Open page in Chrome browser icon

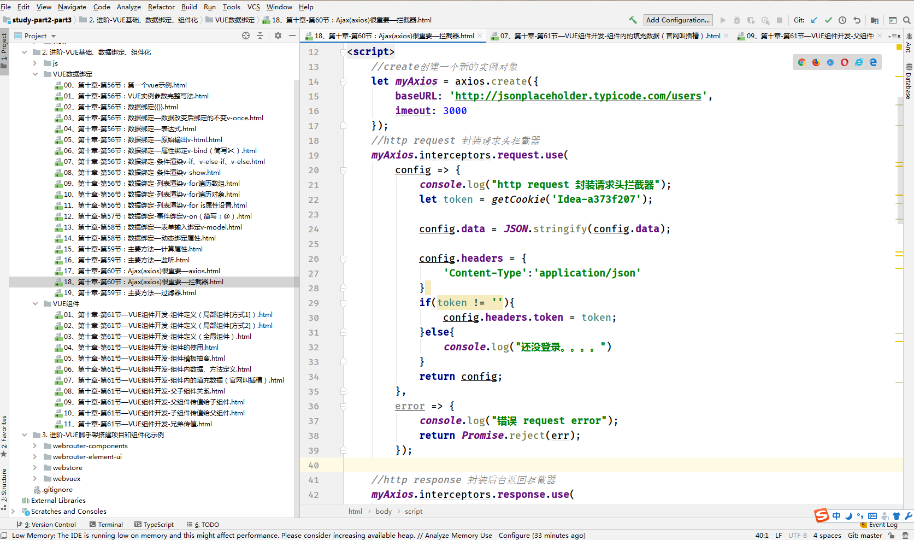[801, 62]
